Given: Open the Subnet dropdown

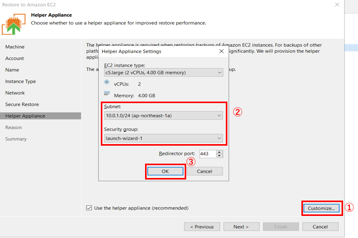Looking at the screenshot, I should [x=164, y=115].
